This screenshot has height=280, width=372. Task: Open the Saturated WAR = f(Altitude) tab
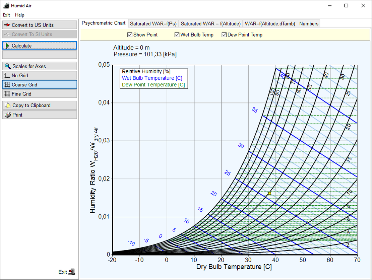(x=210, y=24)
